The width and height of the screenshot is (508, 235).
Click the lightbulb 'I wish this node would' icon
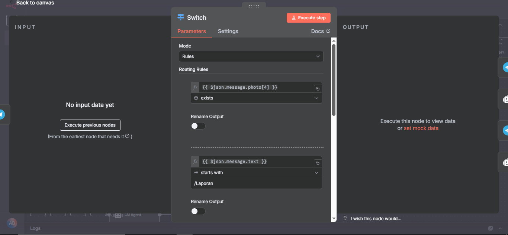(345, 218)
